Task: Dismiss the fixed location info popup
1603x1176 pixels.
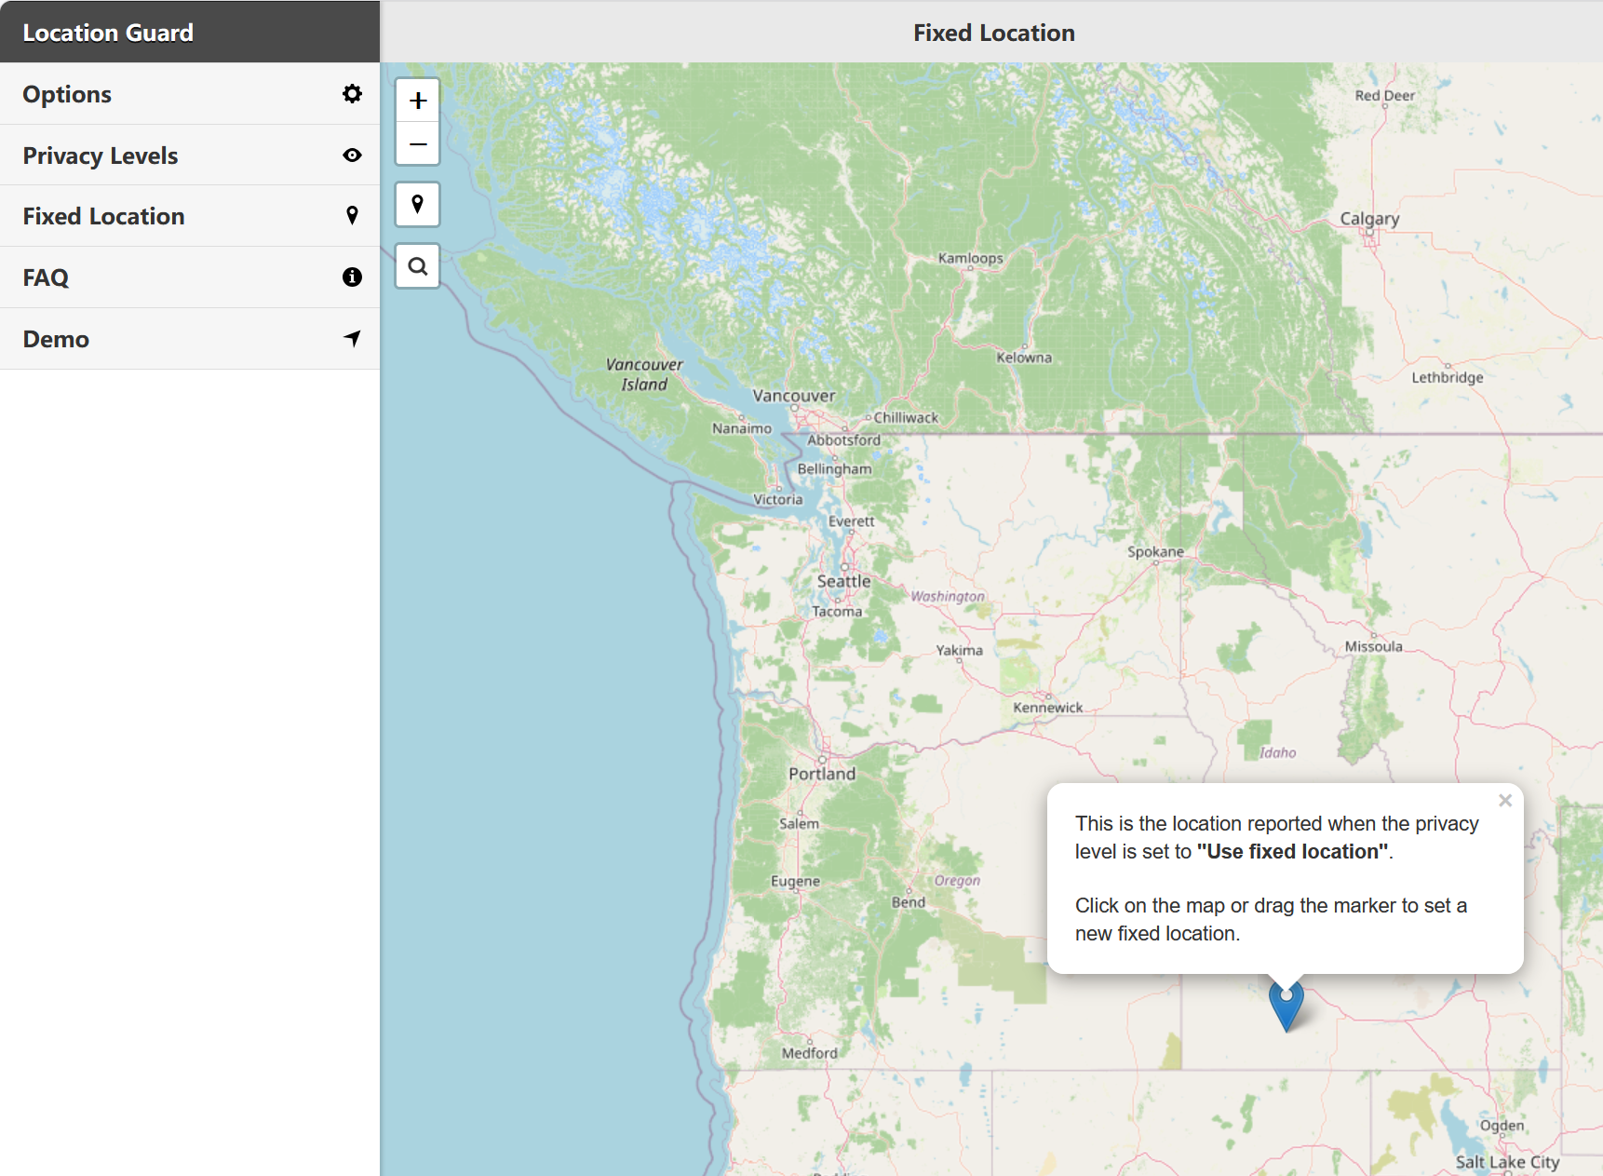Action: tap(1505, 800)
